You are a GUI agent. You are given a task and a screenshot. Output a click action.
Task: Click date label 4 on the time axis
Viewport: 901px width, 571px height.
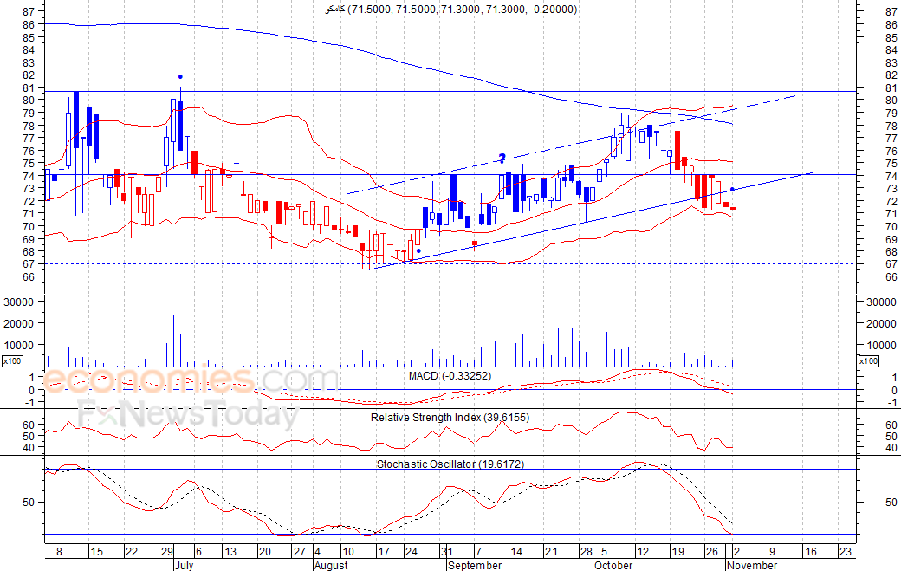pos(318,551)
